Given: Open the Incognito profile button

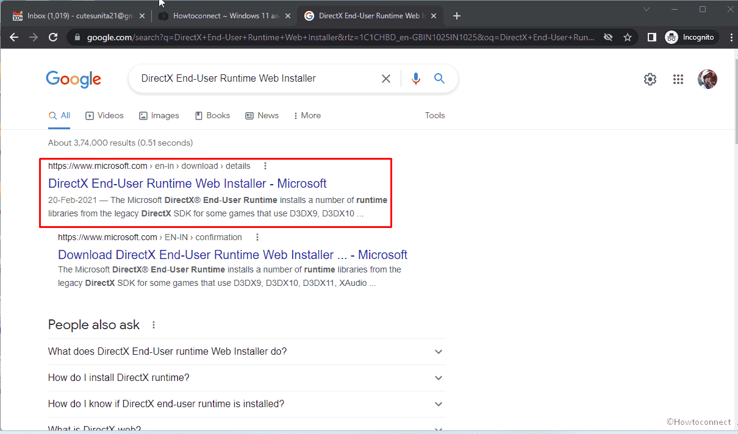Looking at the screenshot, I should click(x=691, y=37).
